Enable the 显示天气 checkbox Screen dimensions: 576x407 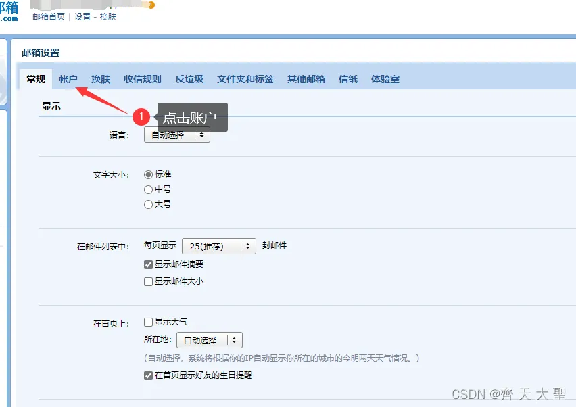149,322
